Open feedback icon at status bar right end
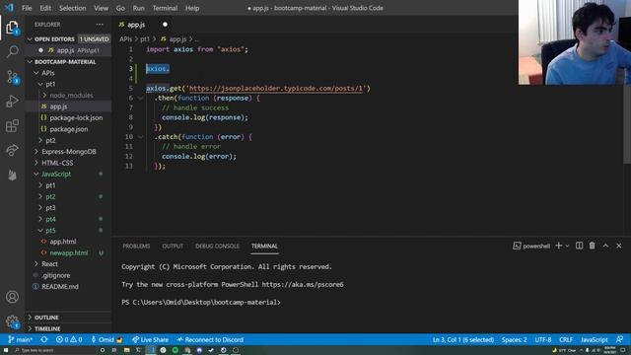Viewport: 631px width, 355px height. [x=620, y=339]
